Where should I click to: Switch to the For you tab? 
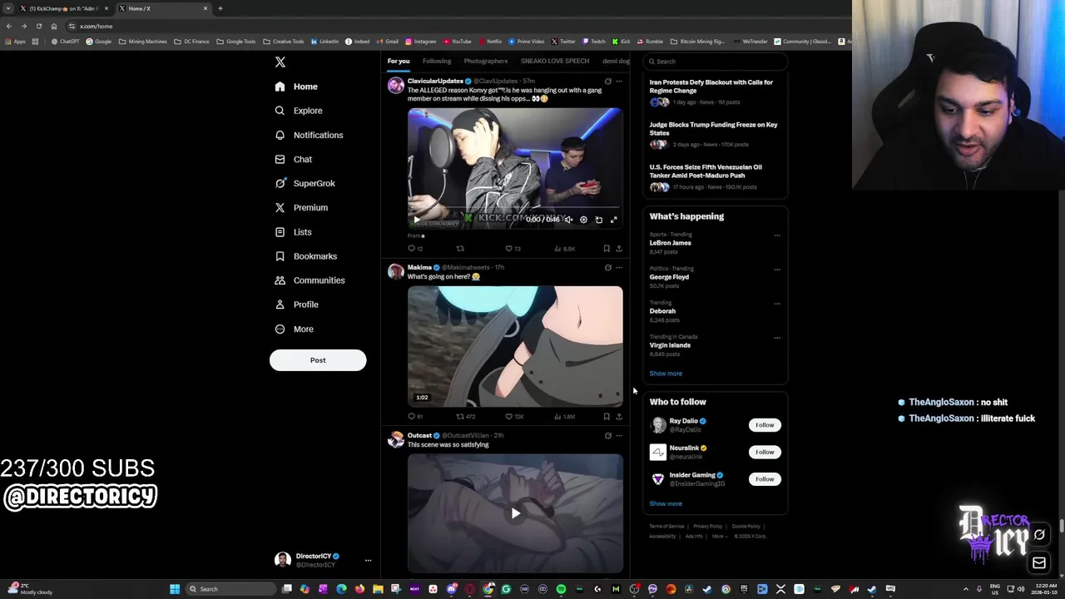399,61
